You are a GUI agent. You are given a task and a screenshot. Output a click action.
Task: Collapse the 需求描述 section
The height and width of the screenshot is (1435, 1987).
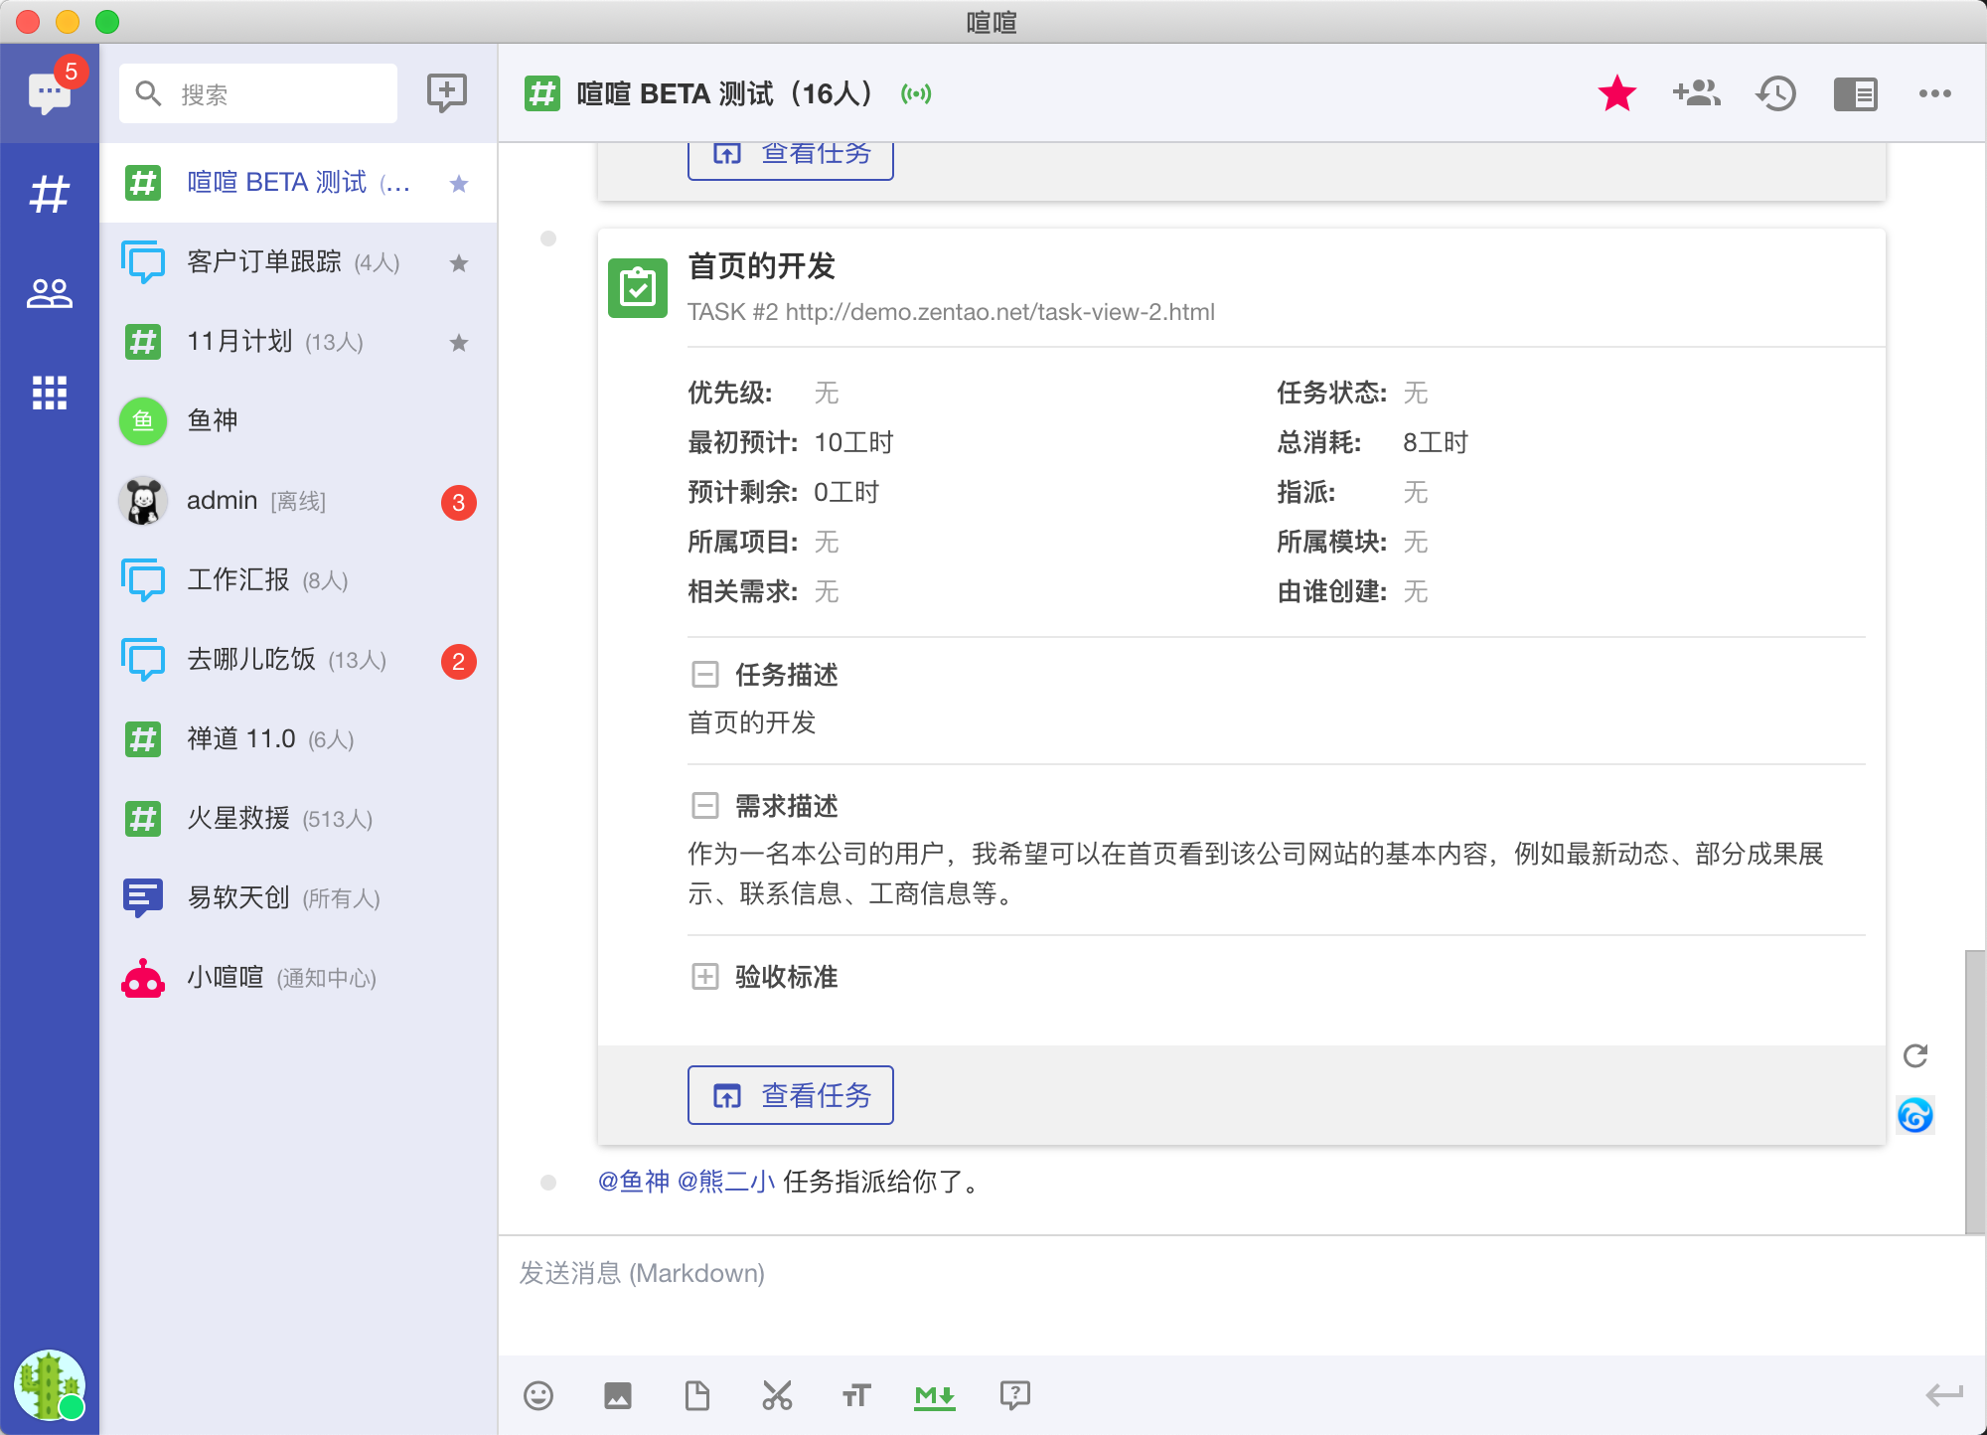(x=704, y=805)
